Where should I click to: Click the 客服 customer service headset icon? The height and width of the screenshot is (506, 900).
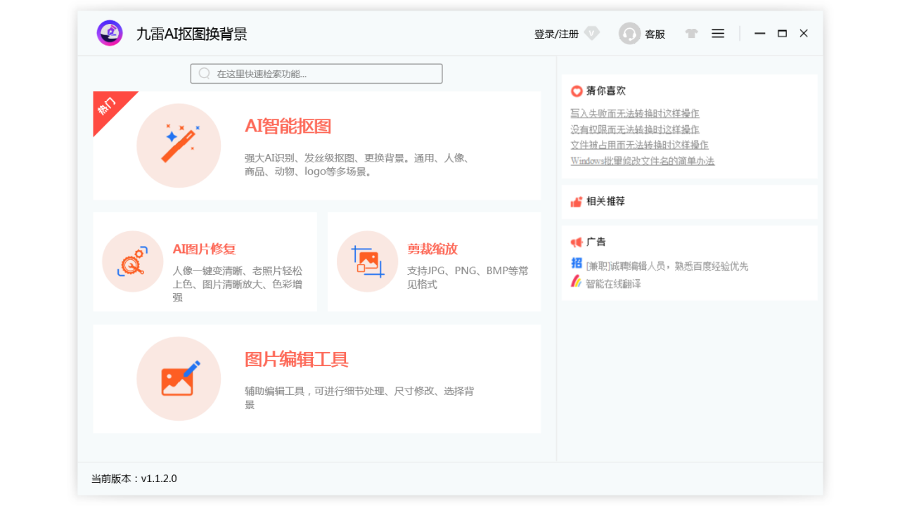click(x=629, y=33)
